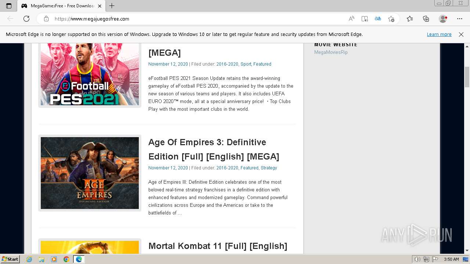Image resolution: width=470 pixels, height=264 pixels.
Task: Open Action Center flag tray icon
Action: [x=435, y=259]
